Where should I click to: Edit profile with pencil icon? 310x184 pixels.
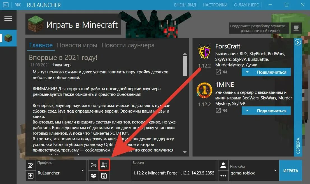[31, 165]
